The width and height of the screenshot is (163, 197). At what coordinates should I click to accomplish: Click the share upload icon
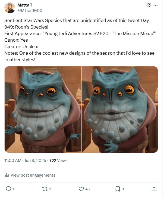(x=154, y=189)
